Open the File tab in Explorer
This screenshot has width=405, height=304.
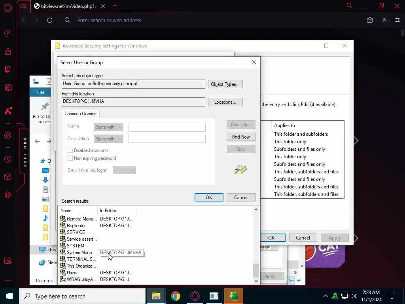point(41,92)
